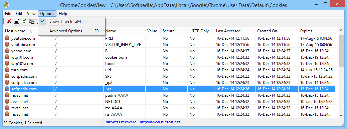Click the scrollbar down arrow
Viewport: 347px width, 129px height.
pyautogui.click(x=341, y=115)
